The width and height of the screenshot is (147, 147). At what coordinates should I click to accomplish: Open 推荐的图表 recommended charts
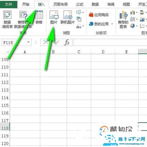tap(123, 19)
